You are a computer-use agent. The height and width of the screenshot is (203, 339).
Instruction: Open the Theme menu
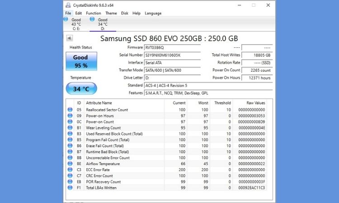(x=111, y=13)
